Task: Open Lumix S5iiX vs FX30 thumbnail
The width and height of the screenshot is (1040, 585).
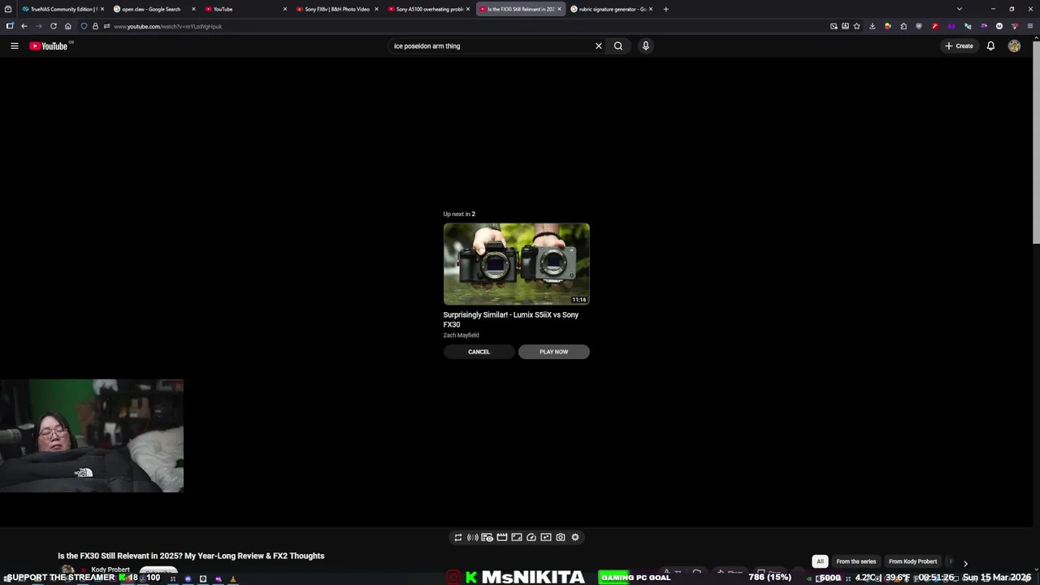Action: [516, 264]
